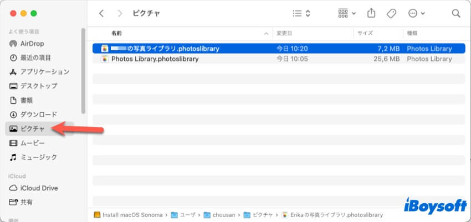This screenshot has width=471, height=222.
Task: Select AirDrop in the sidebar
Action: 32,44
